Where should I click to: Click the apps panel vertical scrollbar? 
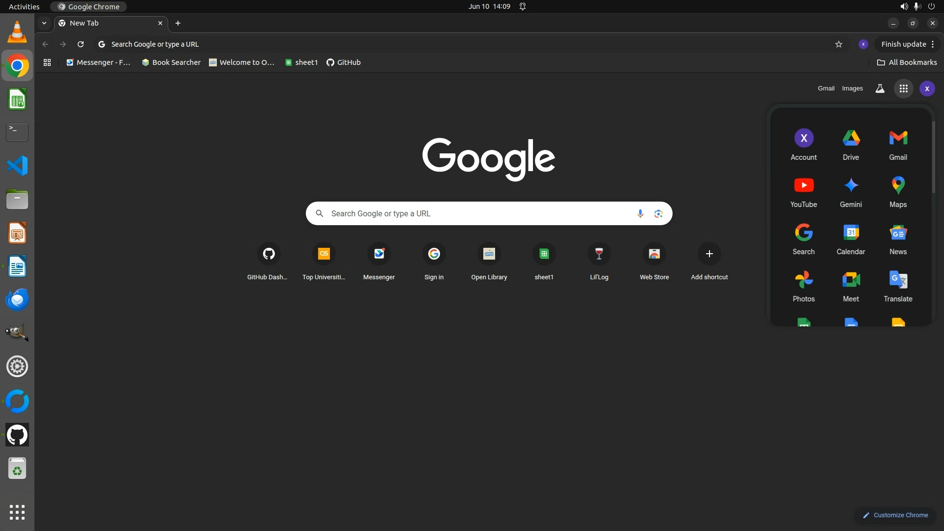(x=933, y=157)
